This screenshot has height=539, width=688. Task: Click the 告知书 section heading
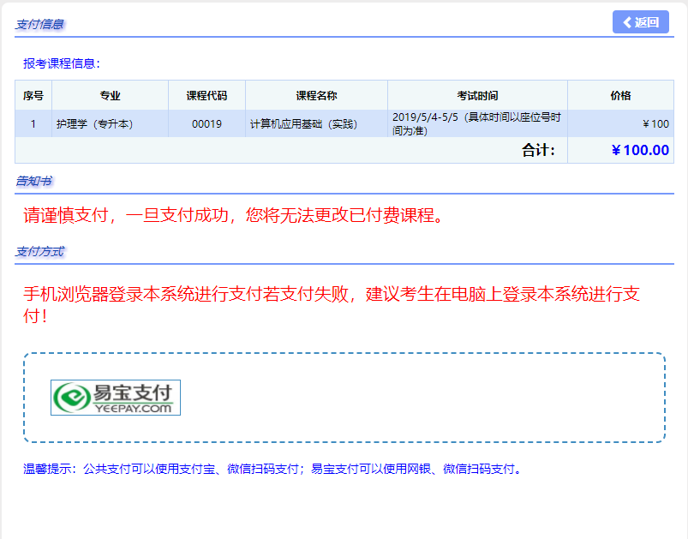[33, 181]
